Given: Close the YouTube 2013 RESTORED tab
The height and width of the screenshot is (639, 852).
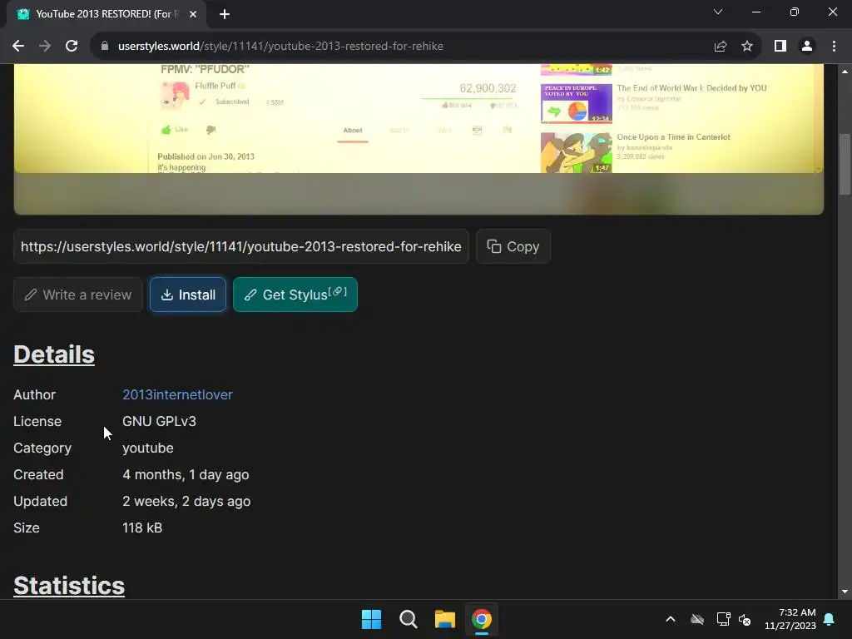Looking at the screenshot, I should 193,14.
